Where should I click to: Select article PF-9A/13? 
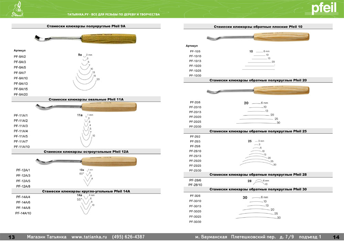pos(21,84)
